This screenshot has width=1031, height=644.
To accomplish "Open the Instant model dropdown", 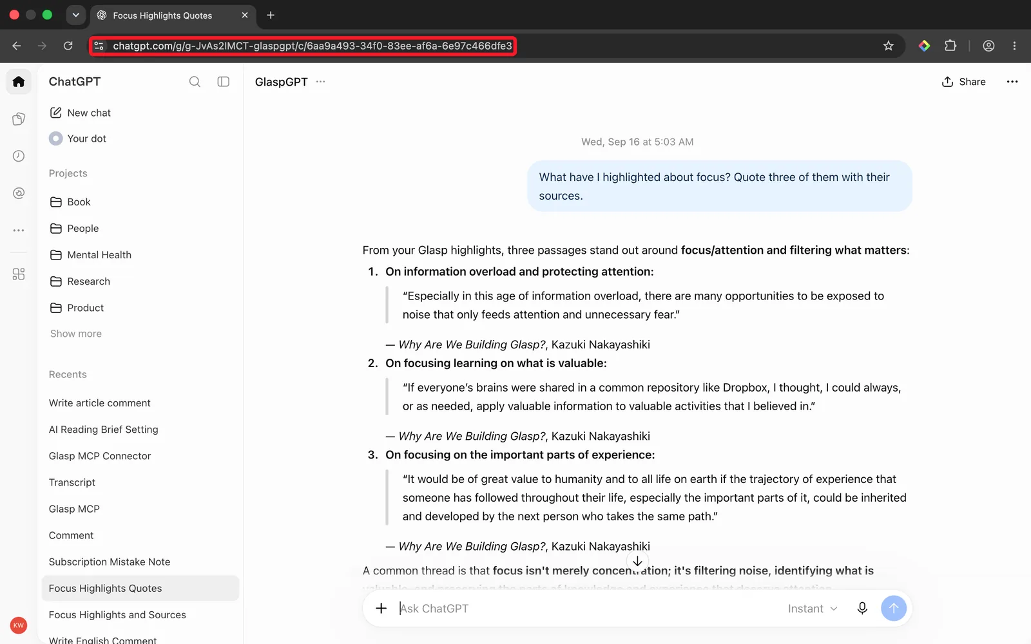I will point(813,609).
